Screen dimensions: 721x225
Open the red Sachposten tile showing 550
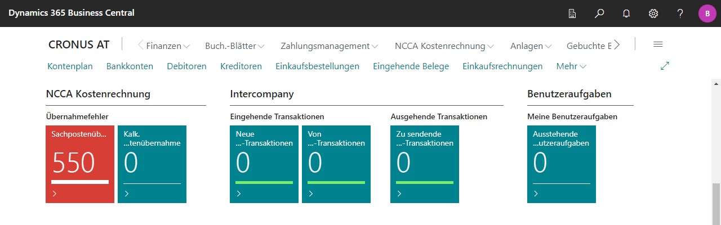(x=80, y=164)
